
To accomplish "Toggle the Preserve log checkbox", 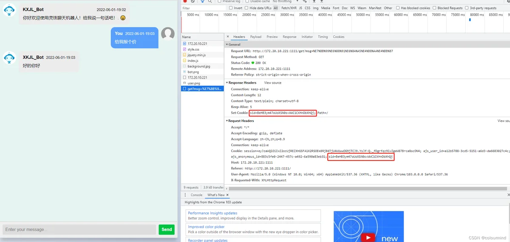I will [x=219, y=1].
